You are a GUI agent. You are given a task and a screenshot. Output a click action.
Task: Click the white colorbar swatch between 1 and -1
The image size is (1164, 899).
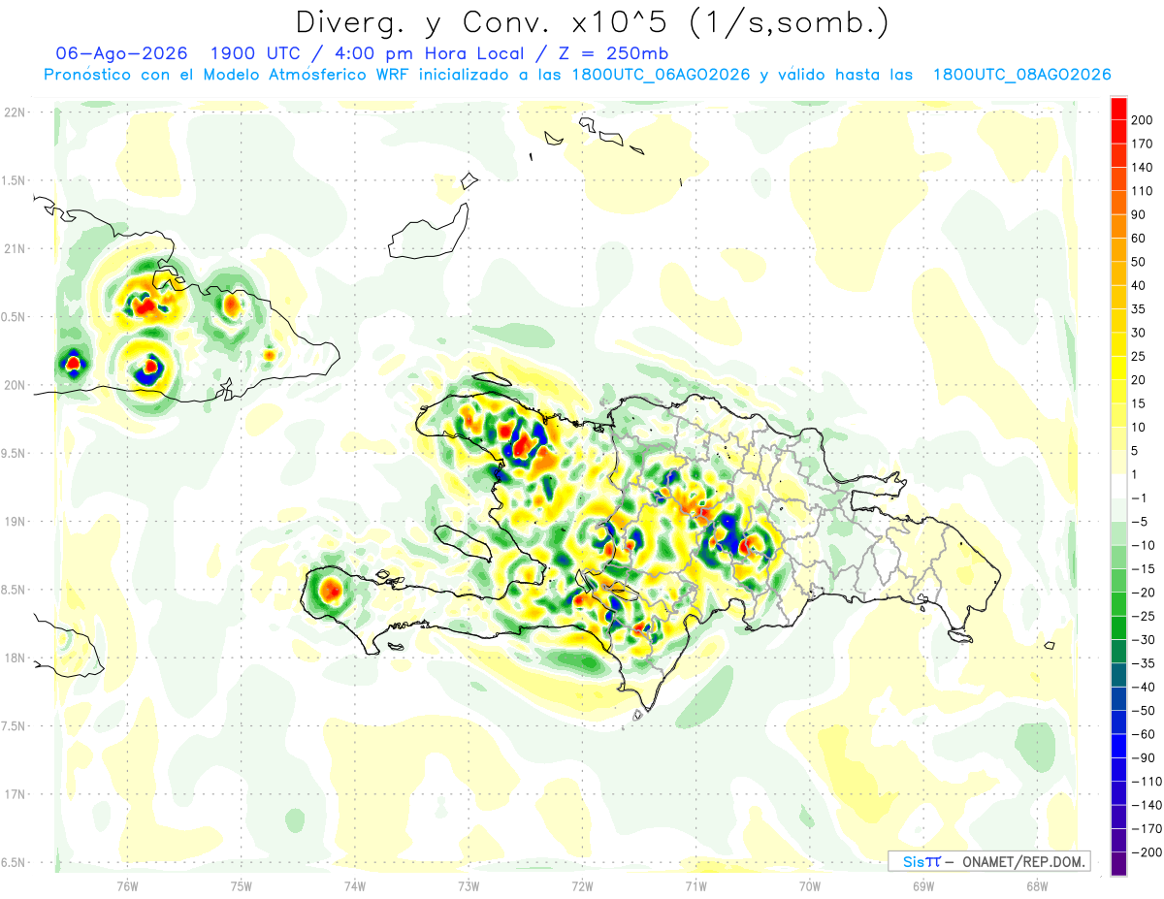click(1118, 486)
